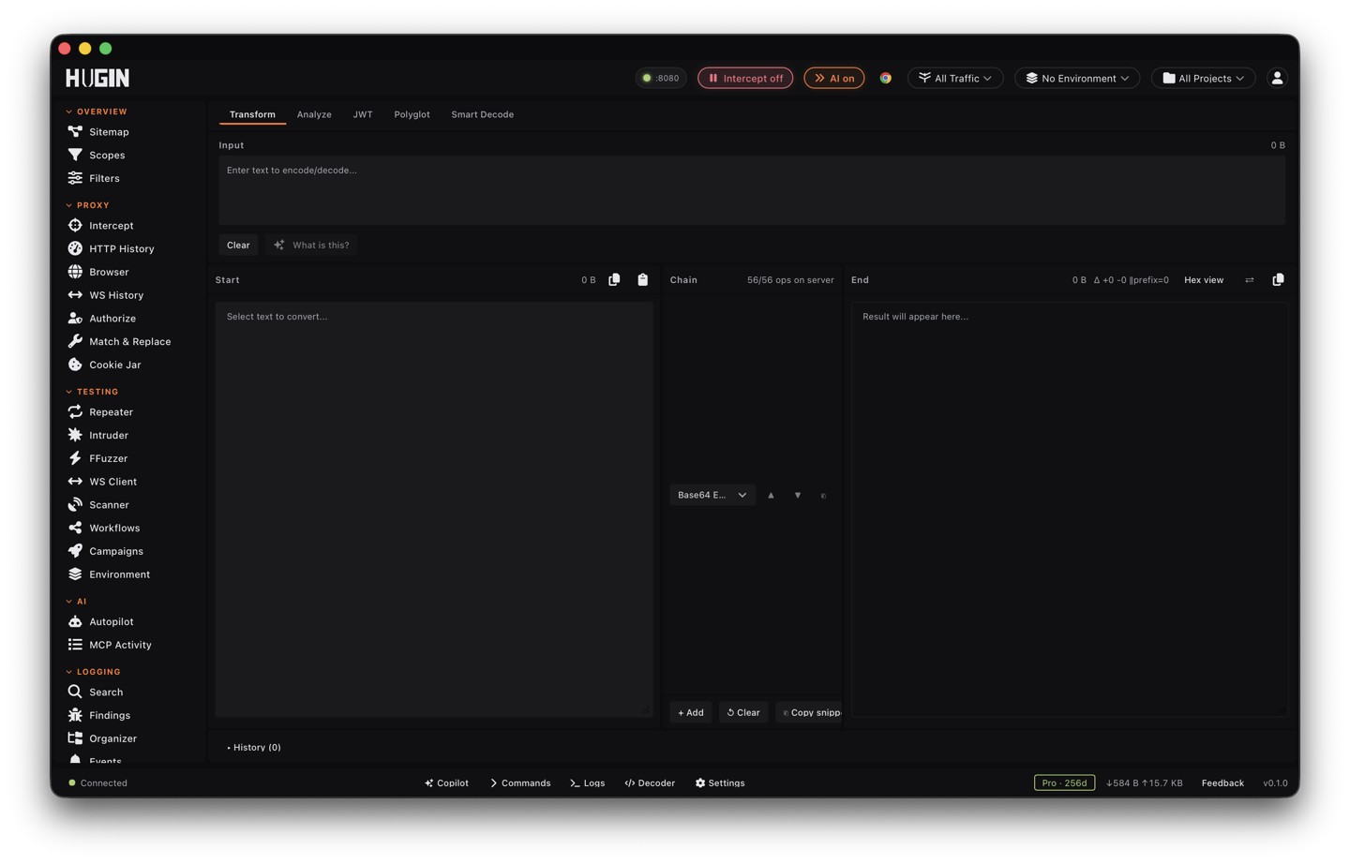
Task: Open the Cookie Jar cookie icon
Action: click(x=75, y=365)
